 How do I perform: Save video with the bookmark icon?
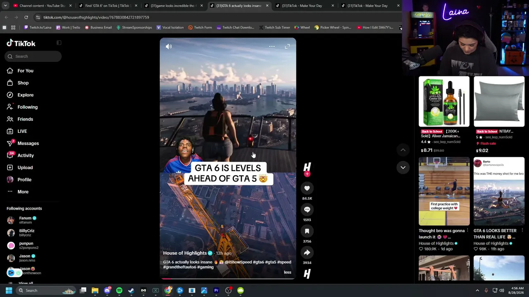[x=307, y=231]
